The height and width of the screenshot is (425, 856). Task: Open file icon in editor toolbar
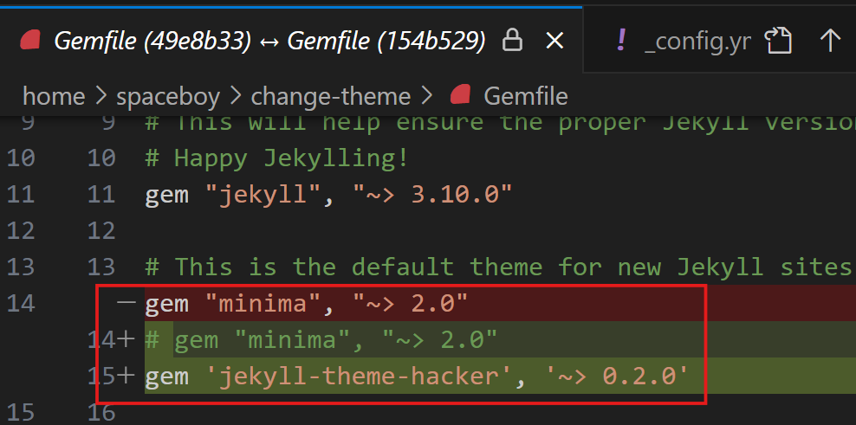click(x=778, y=41)
